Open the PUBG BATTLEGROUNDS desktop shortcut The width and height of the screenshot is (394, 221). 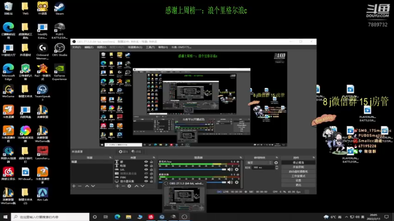pos(60,30)
